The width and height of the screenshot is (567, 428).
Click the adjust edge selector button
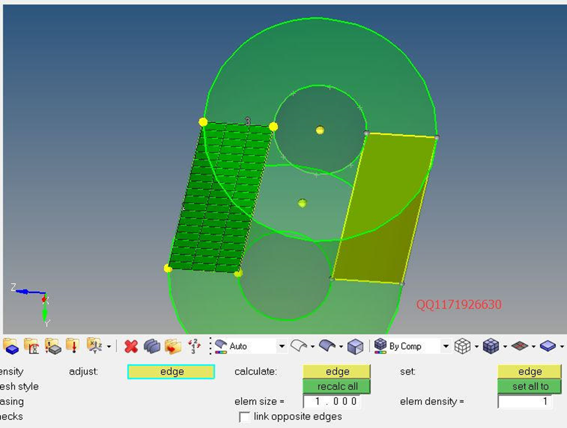(171, 371)
